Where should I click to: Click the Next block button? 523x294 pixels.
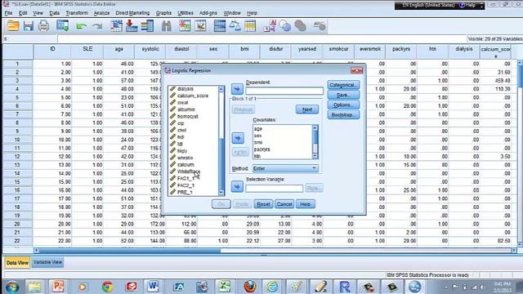(307, 109)
